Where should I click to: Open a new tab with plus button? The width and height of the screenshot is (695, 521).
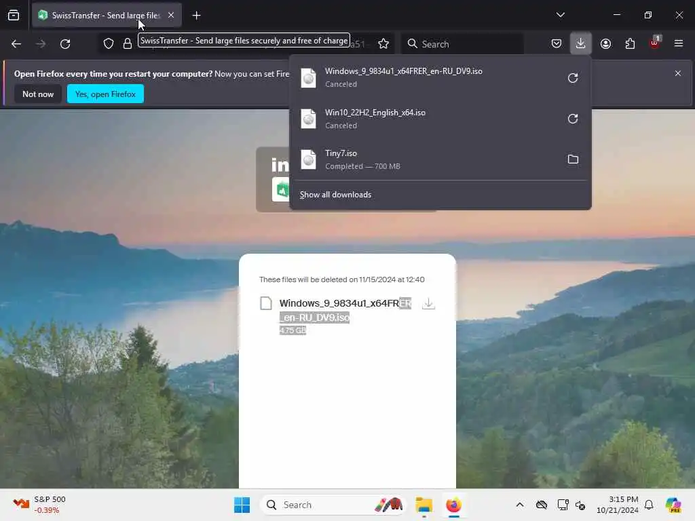196,16
